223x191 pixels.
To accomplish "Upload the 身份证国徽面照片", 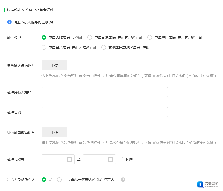I will pyautogui.click(x=54, y=132).
